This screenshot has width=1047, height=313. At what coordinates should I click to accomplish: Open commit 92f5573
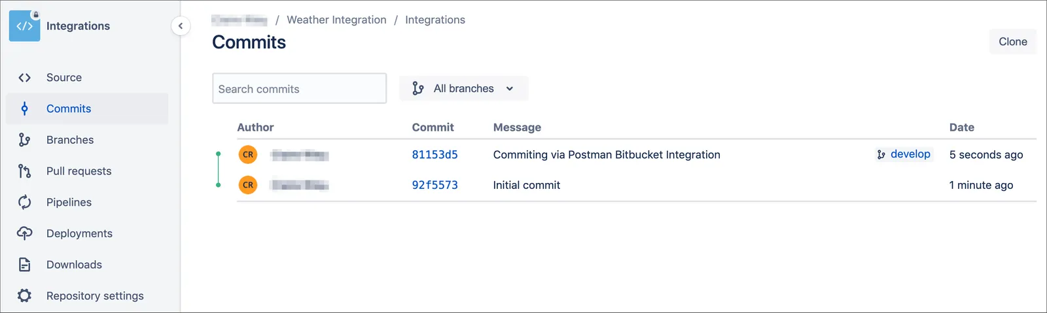pyautogui.click(x=435, y=185)
